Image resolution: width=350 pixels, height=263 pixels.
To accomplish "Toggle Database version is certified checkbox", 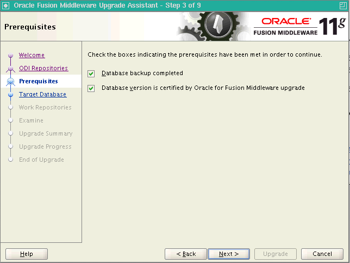I will tap(91, 88).
